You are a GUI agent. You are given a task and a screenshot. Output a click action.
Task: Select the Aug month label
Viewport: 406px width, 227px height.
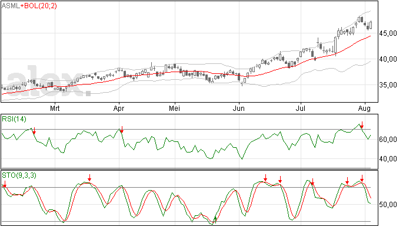click(x=364, y=109)
